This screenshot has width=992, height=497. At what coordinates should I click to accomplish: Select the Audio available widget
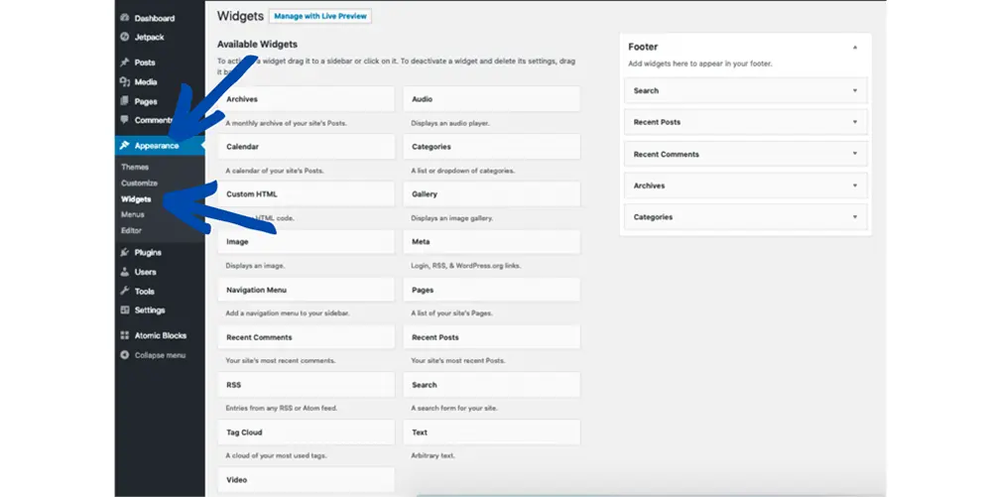tap(492, 99)
